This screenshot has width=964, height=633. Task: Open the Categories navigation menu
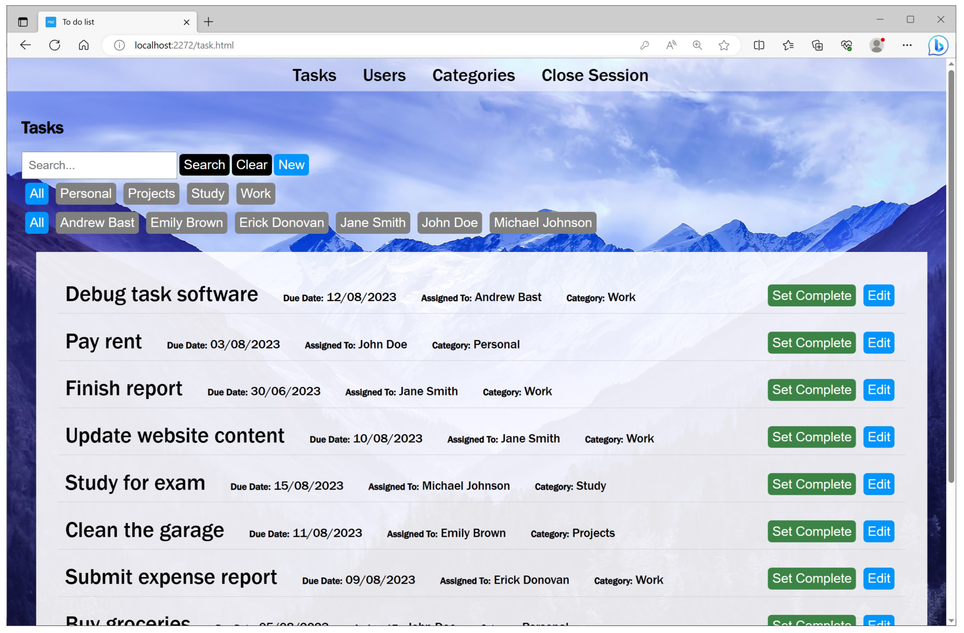point(473,75)
